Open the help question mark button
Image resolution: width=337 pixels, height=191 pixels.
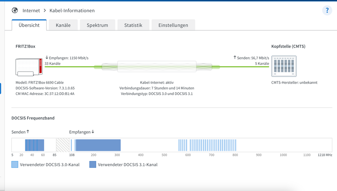(327, 10)
